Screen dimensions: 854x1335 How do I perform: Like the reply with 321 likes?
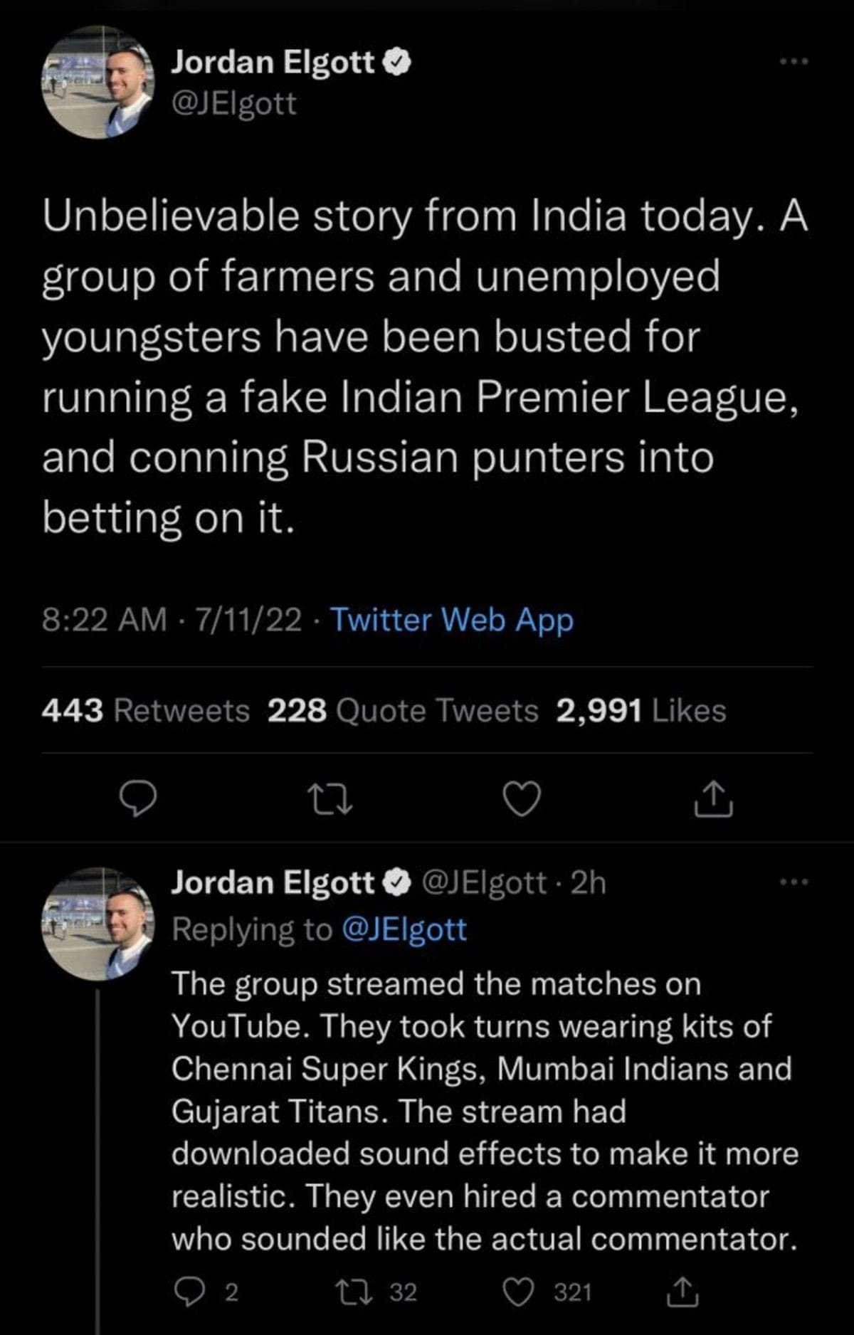518,1292
